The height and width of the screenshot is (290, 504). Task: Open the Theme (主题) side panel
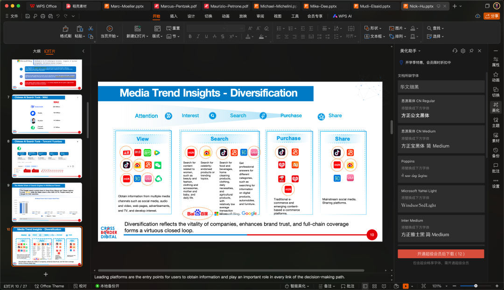(496, 122)
